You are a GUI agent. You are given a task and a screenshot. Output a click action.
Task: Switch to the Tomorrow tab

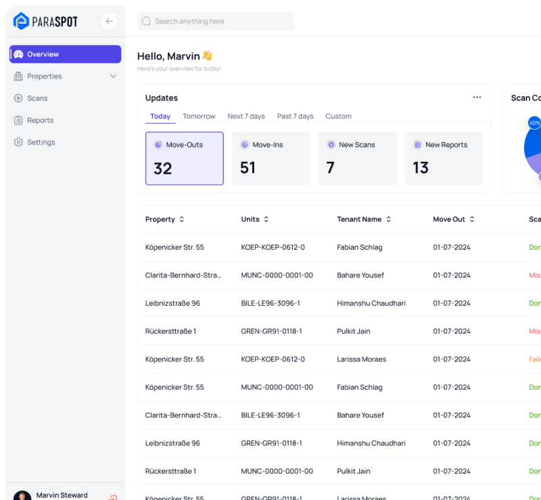pos(199,116)
